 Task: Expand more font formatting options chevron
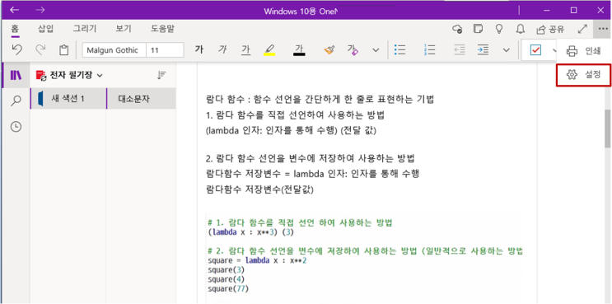pos(376,50)
